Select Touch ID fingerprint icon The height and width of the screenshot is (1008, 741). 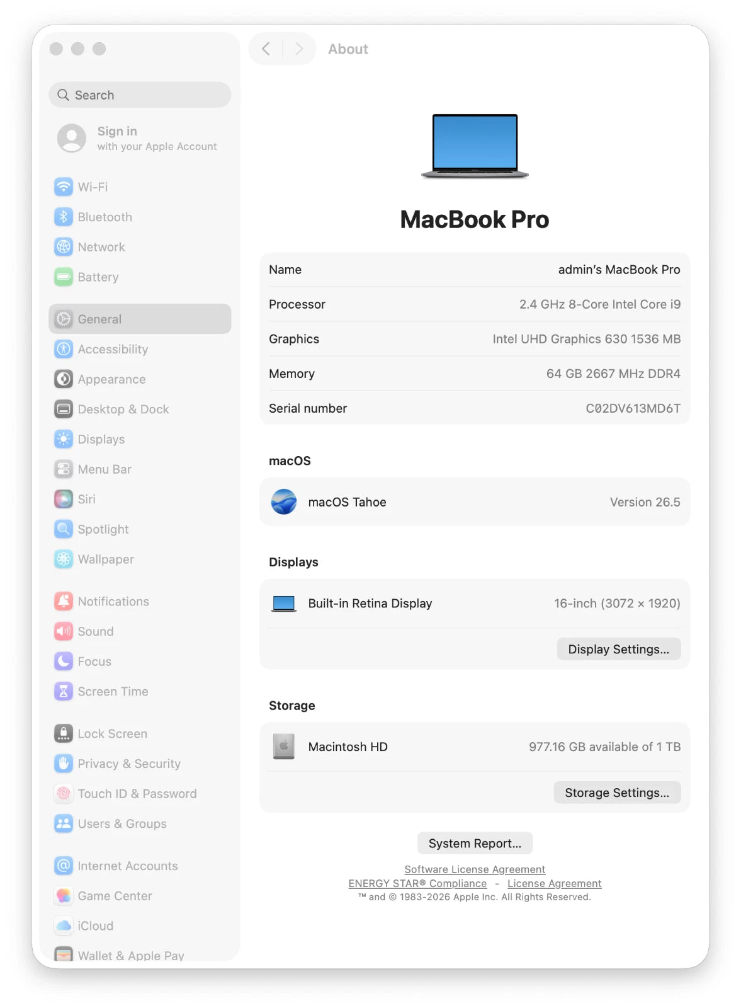tap(64, 793)
